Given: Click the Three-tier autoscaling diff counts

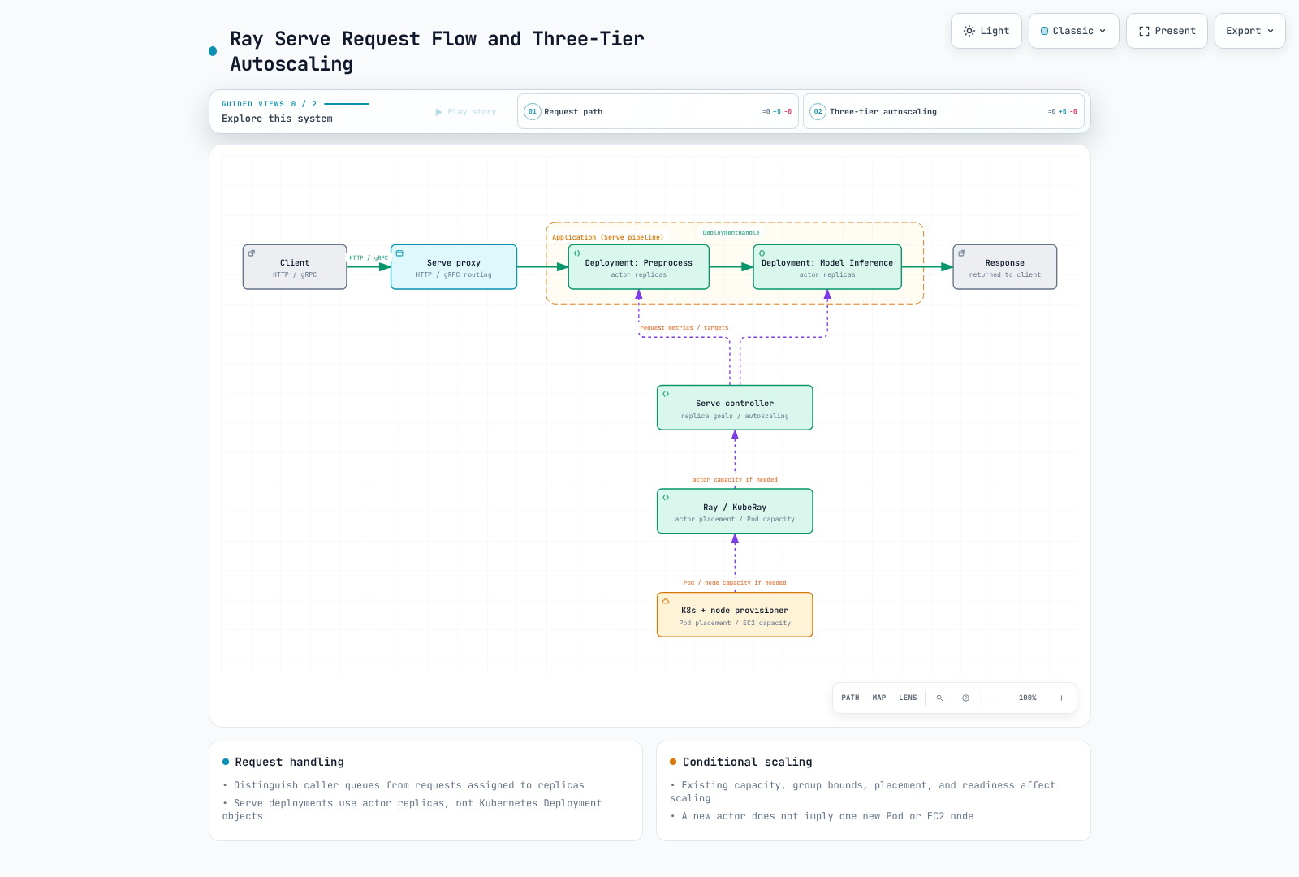Looking at the screenshot, I should (x=1063, y=111).
